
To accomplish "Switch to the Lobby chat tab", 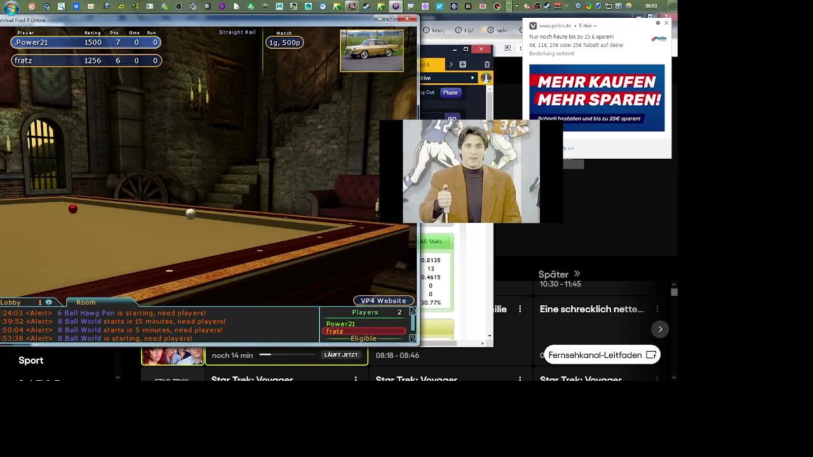I will [11, 303].
